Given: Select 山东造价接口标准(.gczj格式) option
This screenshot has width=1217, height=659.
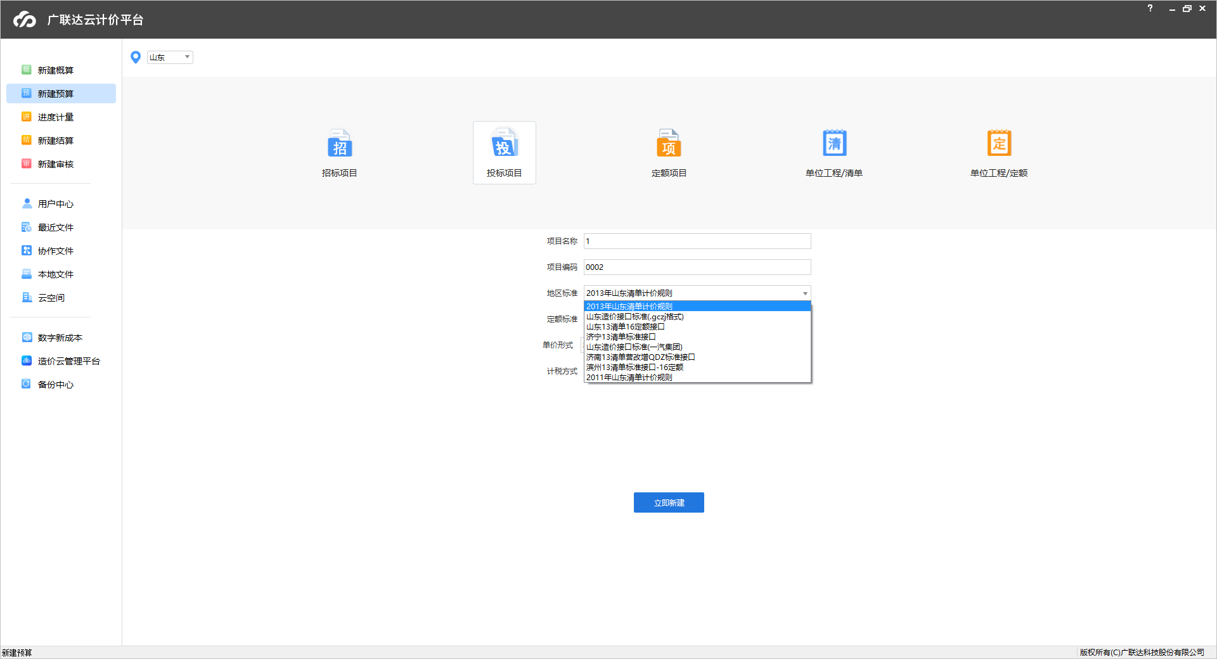Looking at the screenshot, I should [697, 317].
